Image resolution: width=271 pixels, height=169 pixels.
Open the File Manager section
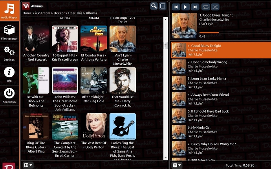(x=9, y=32)
